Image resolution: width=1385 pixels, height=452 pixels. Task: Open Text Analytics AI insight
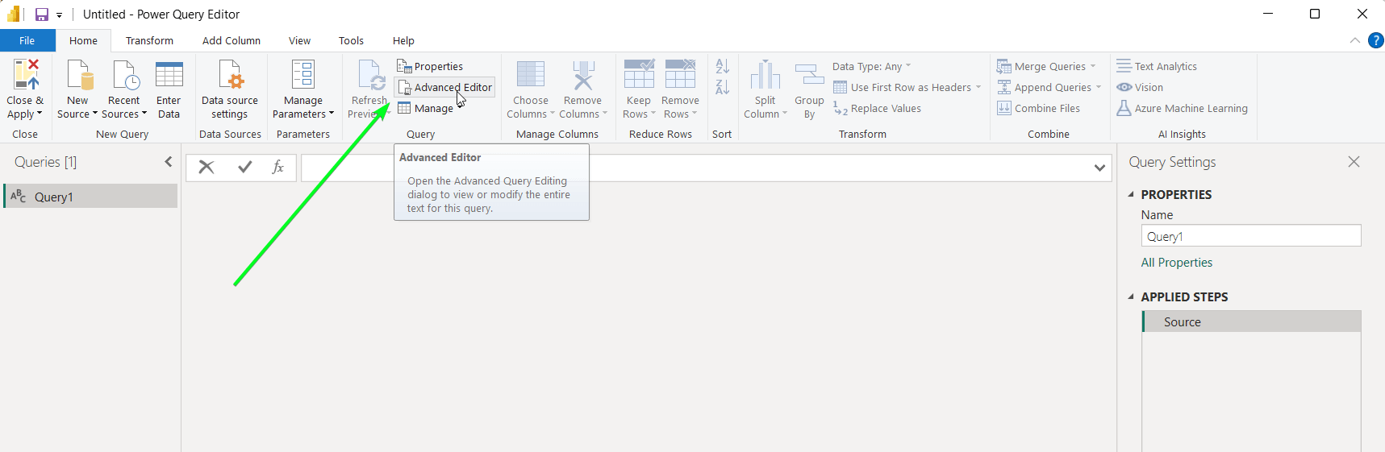click(1157, 66)
